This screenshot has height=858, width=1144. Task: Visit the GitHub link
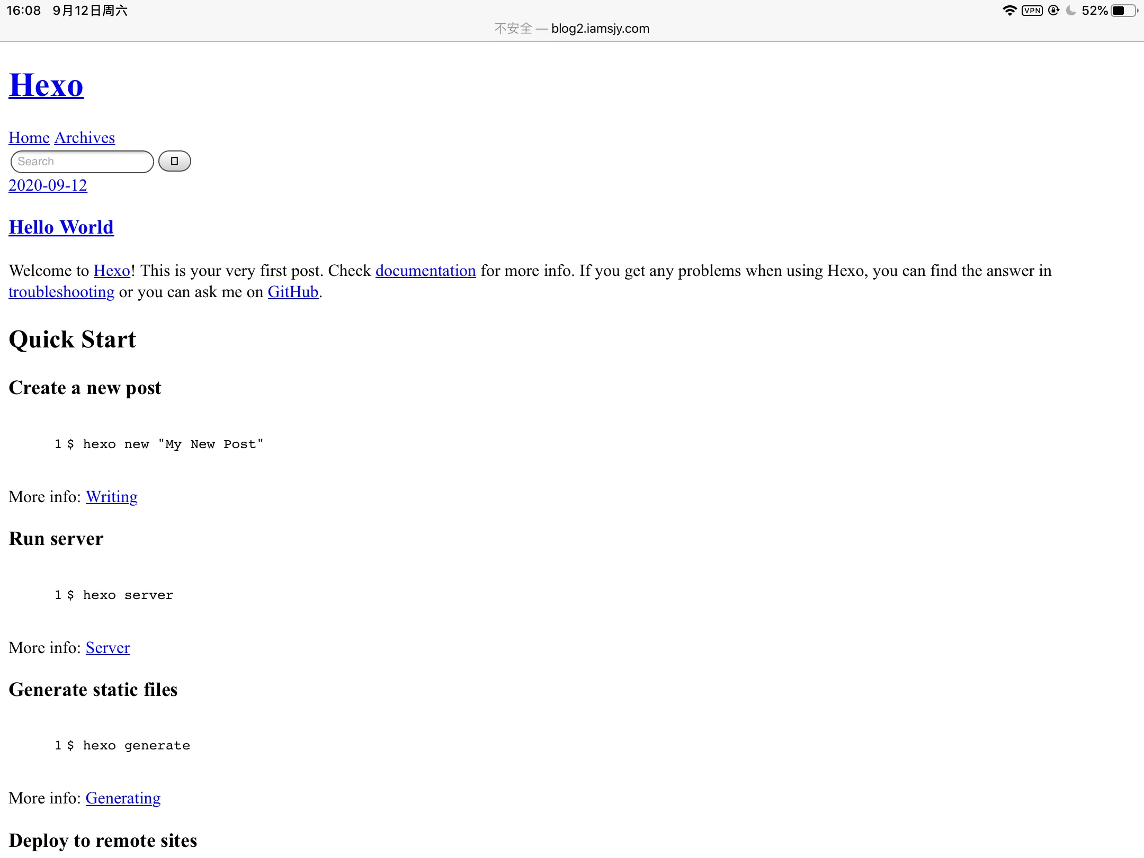pyautogui.click(x=293, y=292)
